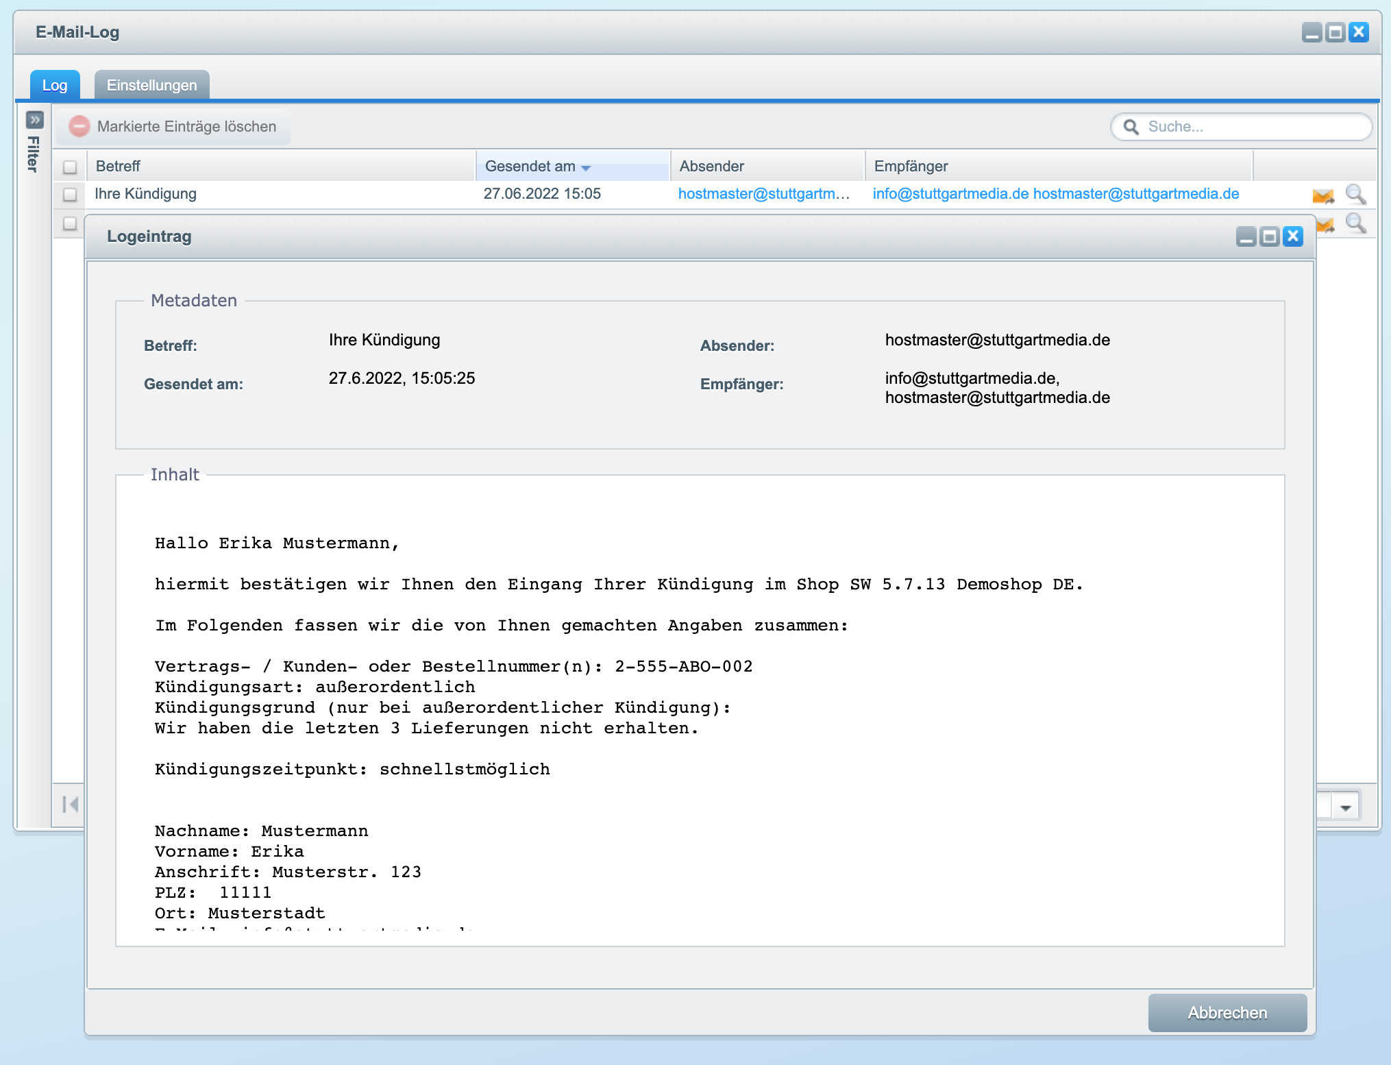Select the '27.06.2022 15:05' date cell

[542, 194]
